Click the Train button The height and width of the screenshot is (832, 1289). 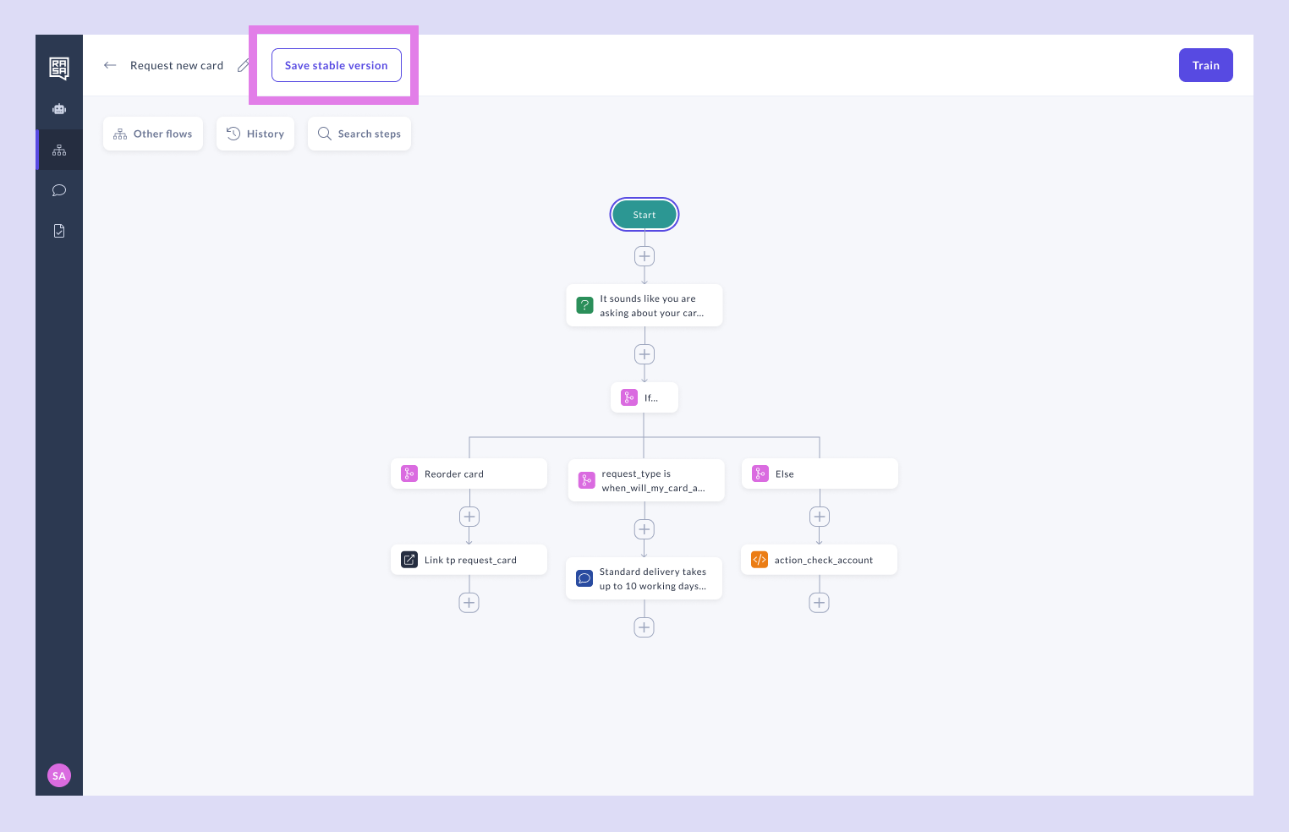(x=1205, y=65)
